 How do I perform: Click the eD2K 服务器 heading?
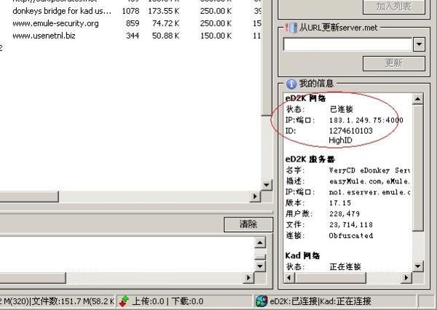point(310,159)
